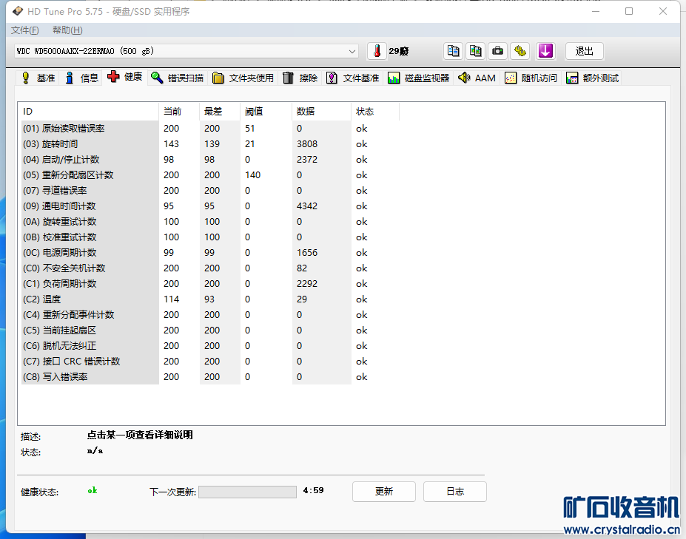Click the second copy screenshot icon

(476, 51)
